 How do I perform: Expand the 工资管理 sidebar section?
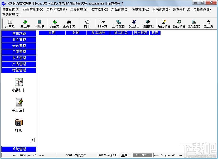pos(19,52)
